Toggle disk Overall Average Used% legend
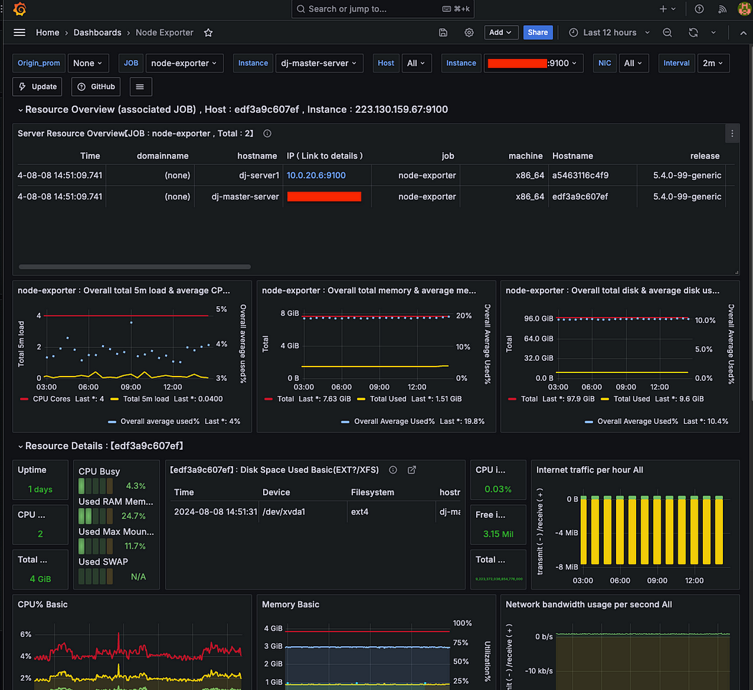Screen dimensions: 753x690 [638, 422]
